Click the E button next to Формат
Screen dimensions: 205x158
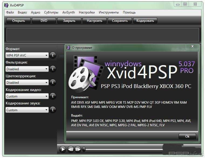pos(53,55)
